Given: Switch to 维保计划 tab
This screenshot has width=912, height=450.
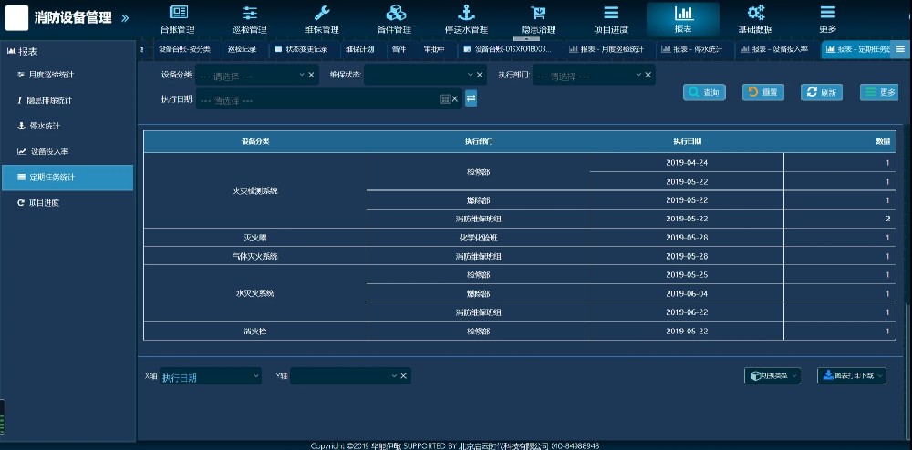Looking at the screenshot, I should 359,49.
